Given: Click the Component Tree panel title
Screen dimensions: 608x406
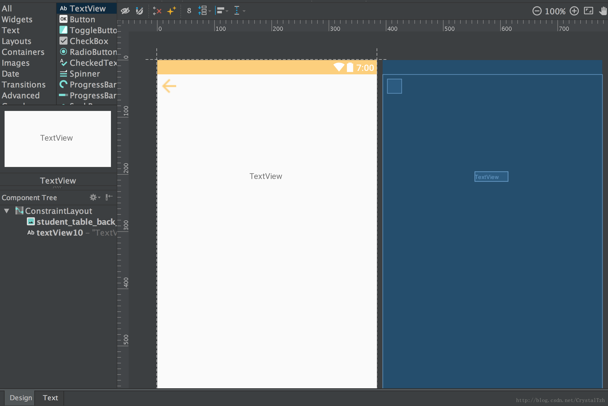Looking at the screenshot, I should click(29, 198).
